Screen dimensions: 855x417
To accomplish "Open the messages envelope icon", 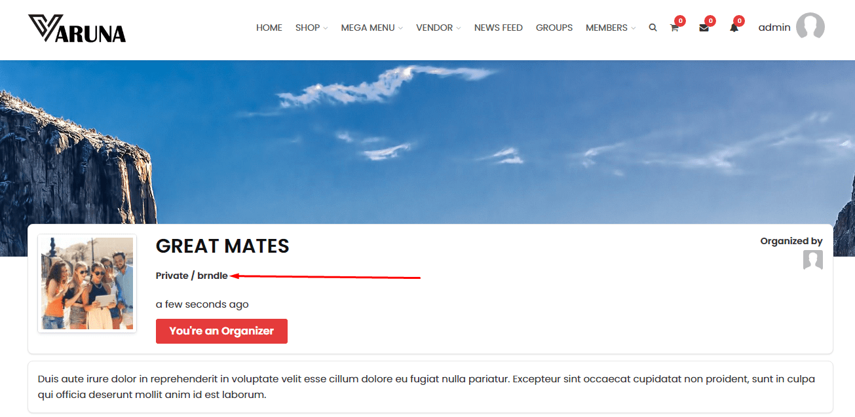I will (x=704, y=28).
